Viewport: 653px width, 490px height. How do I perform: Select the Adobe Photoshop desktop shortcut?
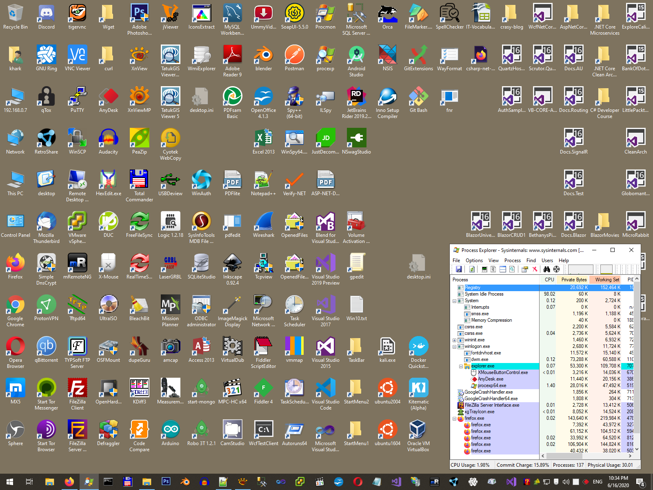(140, 20)
